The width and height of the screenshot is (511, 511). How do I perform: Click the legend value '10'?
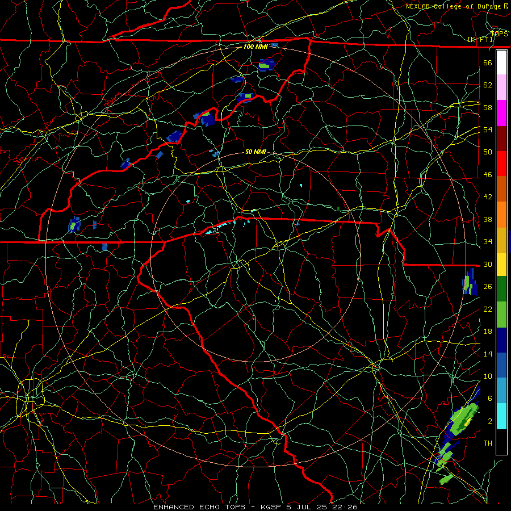point(488,376)
